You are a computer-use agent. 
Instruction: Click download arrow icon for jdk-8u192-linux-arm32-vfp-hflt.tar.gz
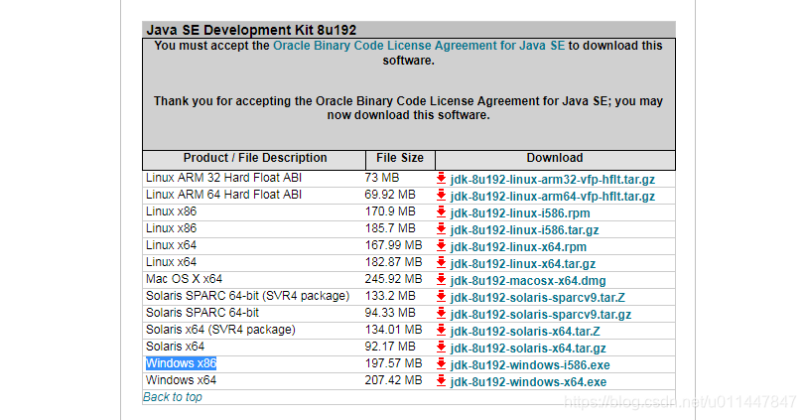(x=441, y=179)
